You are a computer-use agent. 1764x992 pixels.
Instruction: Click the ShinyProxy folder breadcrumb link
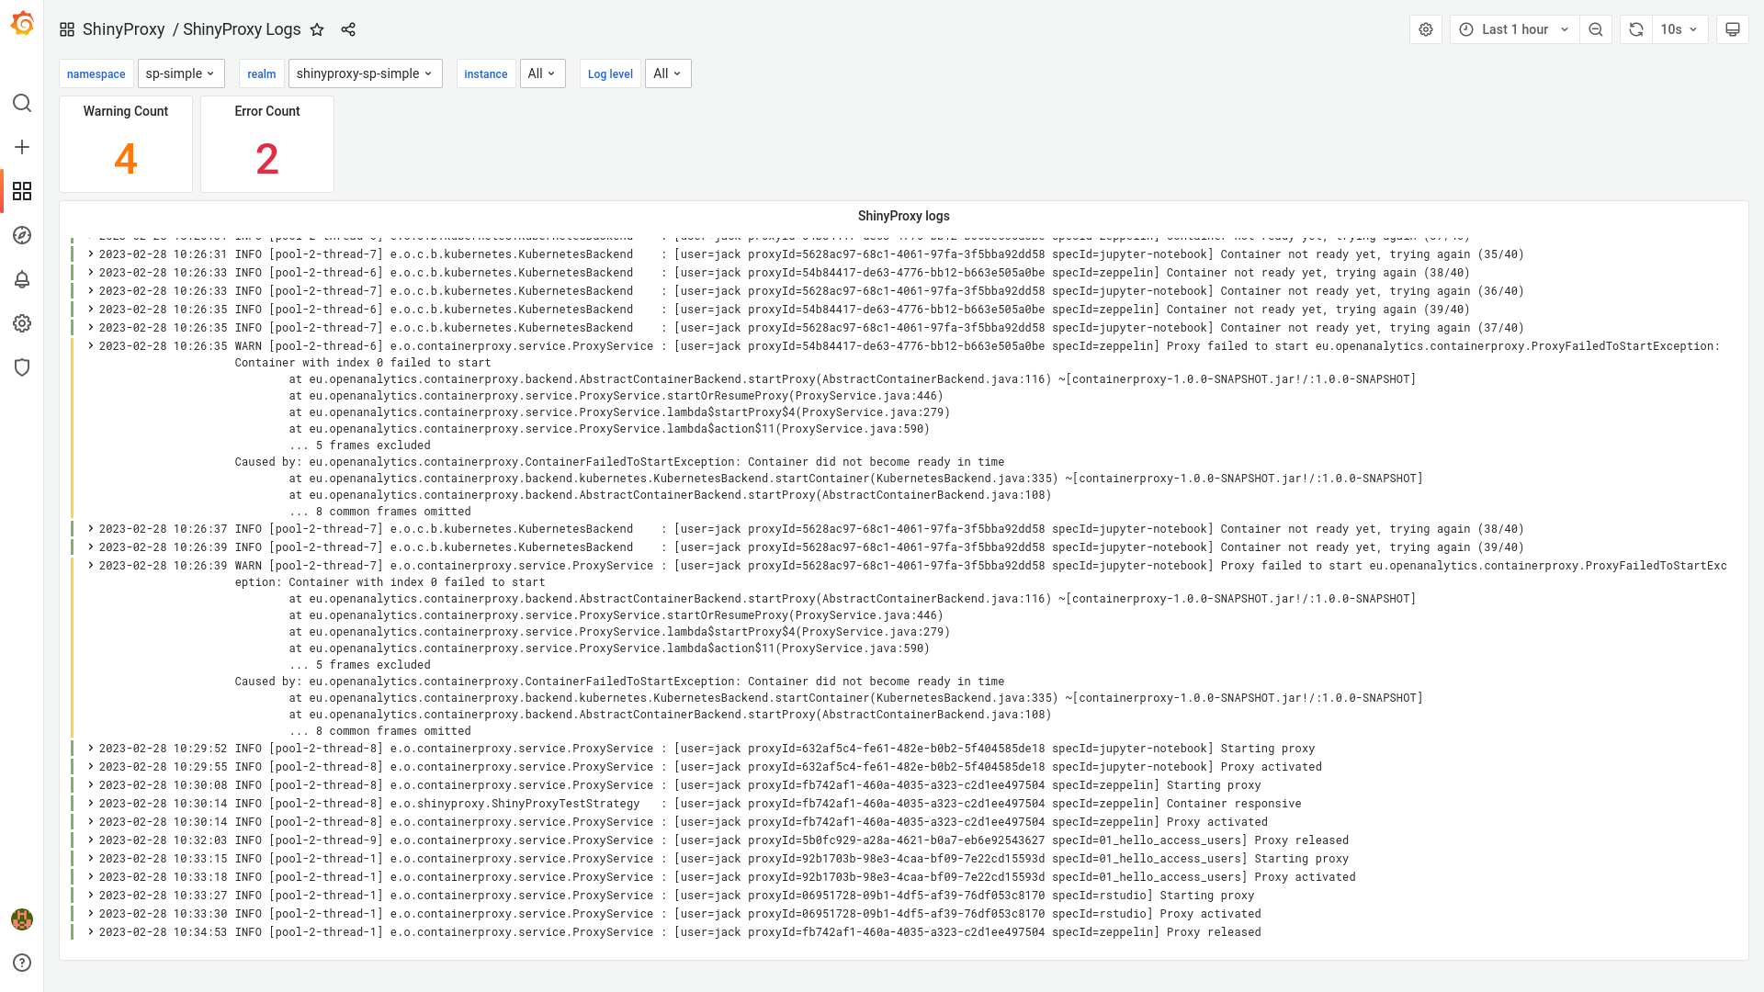click(x=123, y=29)
